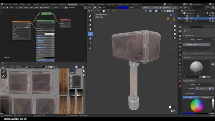Click the Fill brush preview thumbnail
The width and height of the screenshot is (215, 121).
pos(196,68)
